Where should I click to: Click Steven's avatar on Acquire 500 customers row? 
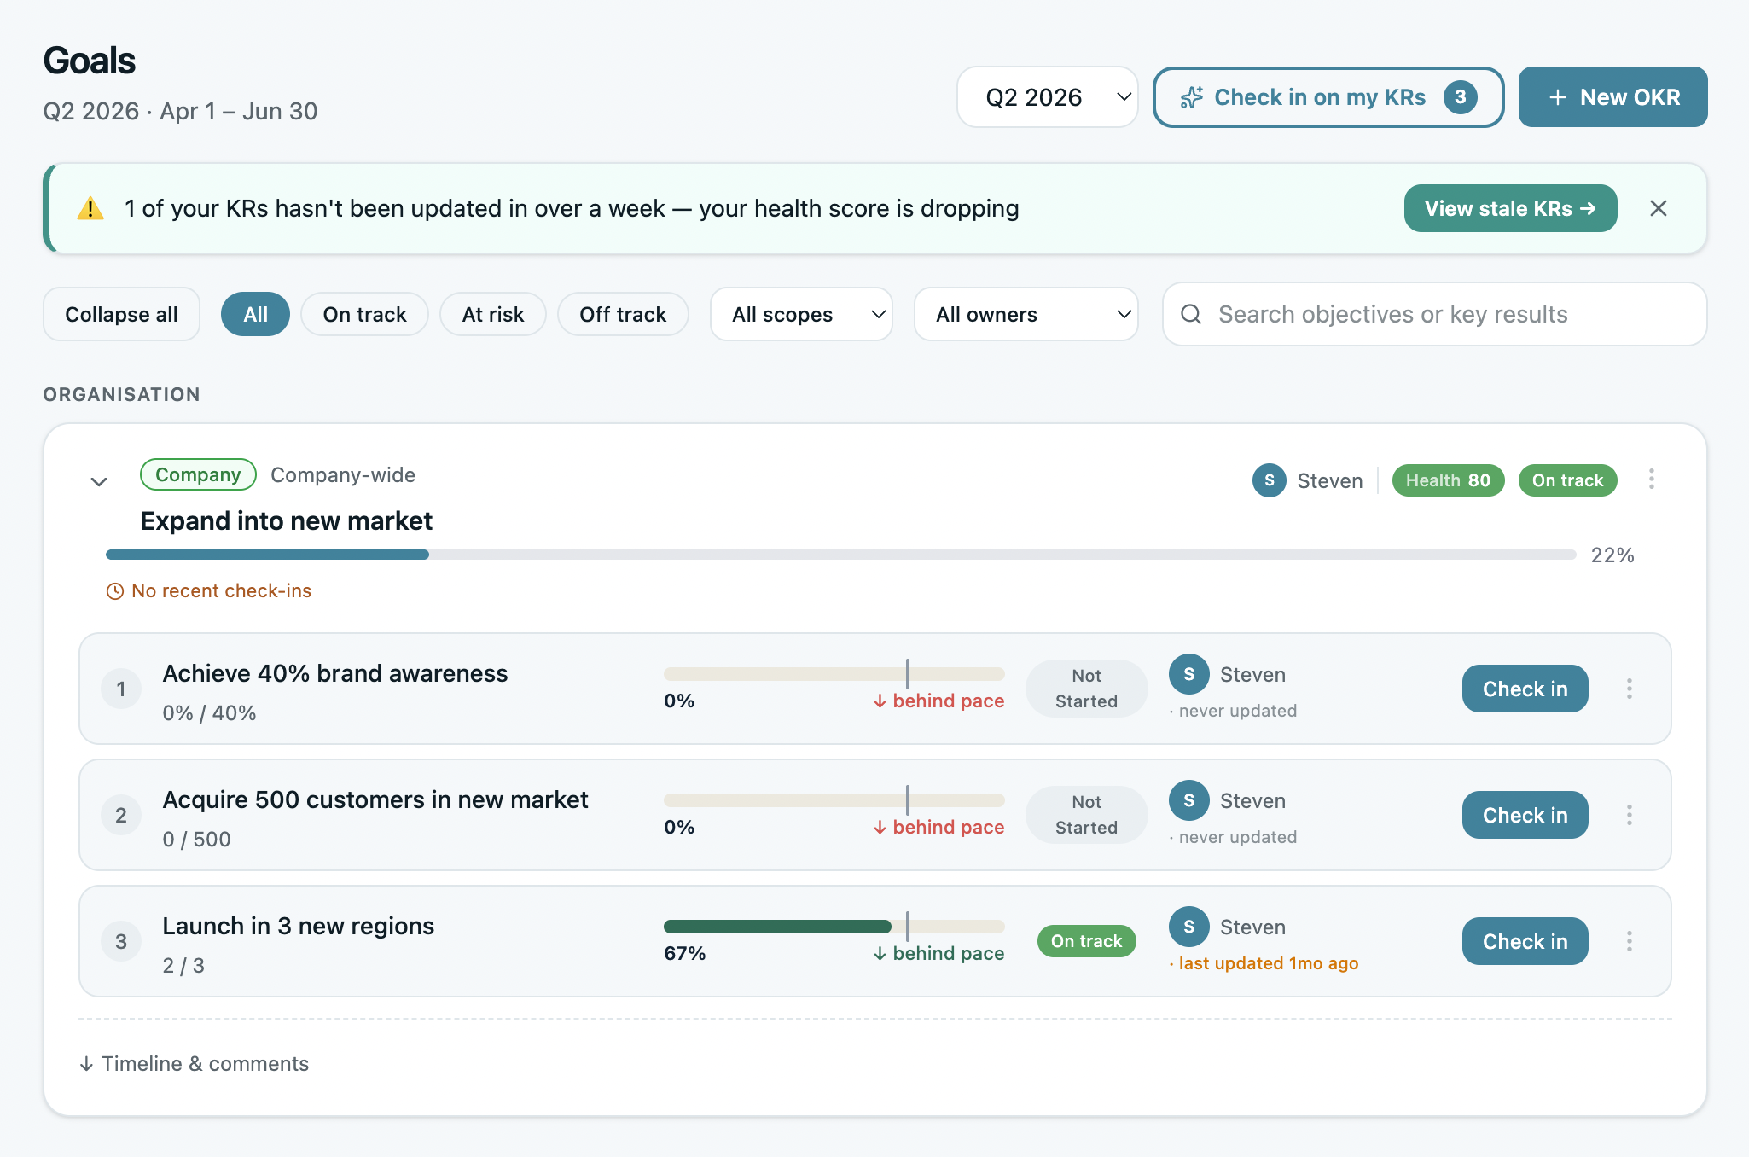1188,800
